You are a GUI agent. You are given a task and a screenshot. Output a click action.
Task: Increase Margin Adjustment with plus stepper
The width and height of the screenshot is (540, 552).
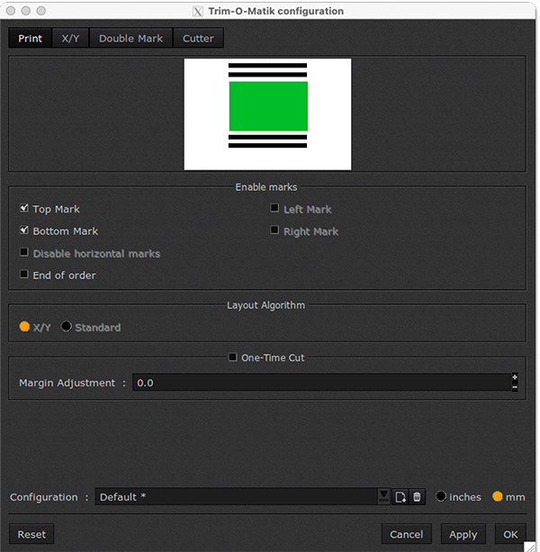515,377
